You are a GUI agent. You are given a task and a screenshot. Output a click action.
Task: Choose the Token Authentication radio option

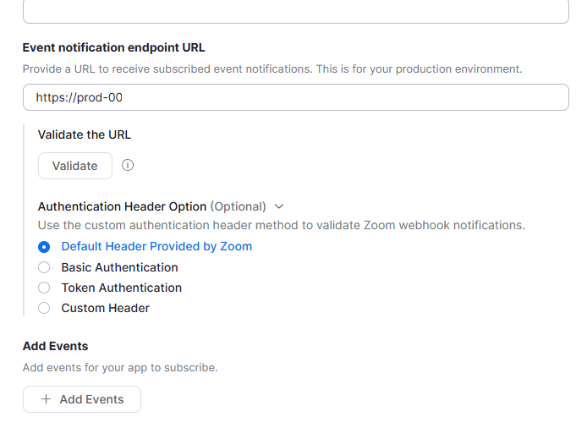[44, 288]
